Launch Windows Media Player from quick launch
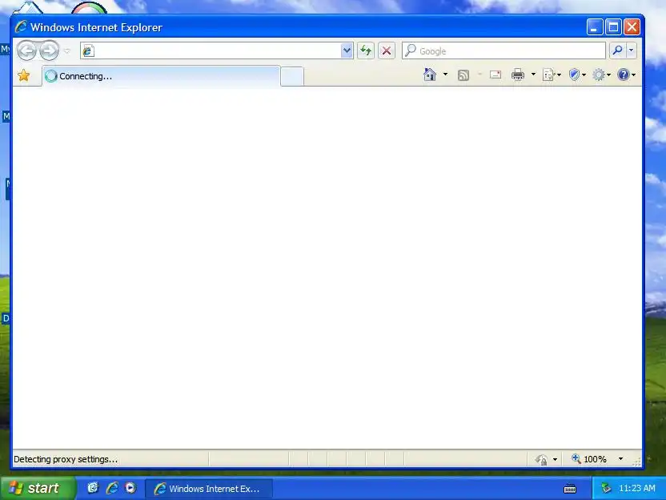The image size is (666, 500). pyautogui.click(x=130, y=488)
